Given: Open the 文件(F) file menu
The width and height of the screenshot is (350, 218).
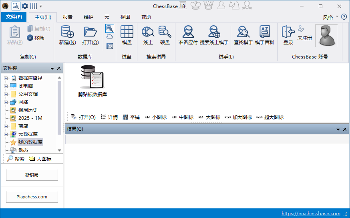Looking at the screenshot, I should 14,17.
